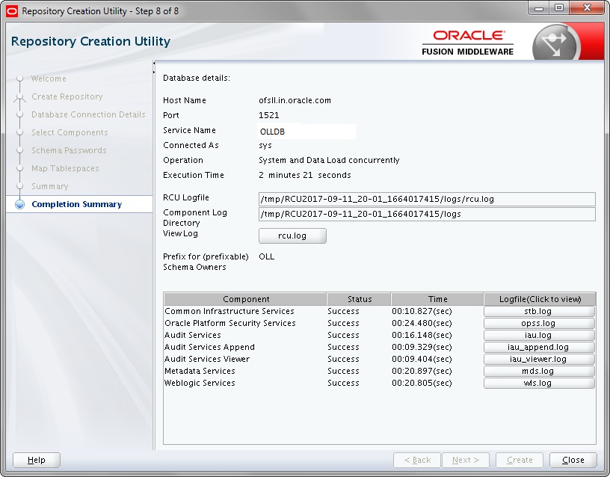The width and height of the screenshot is (610, 477).
Task: Click the disabled Back button
Action: click(x=417, y=460)
